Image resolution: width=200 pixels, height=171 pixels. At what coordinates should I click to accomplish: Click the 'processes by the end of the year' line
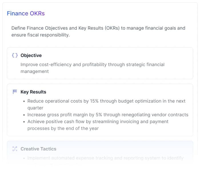point(63,129)
